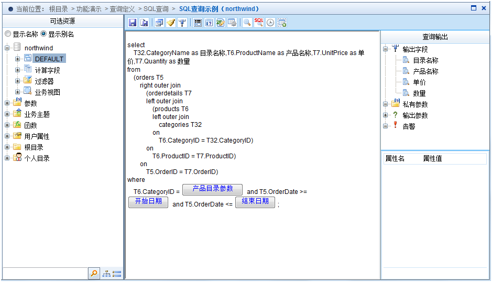Click the clock toolbar icon

coord(270,23)
